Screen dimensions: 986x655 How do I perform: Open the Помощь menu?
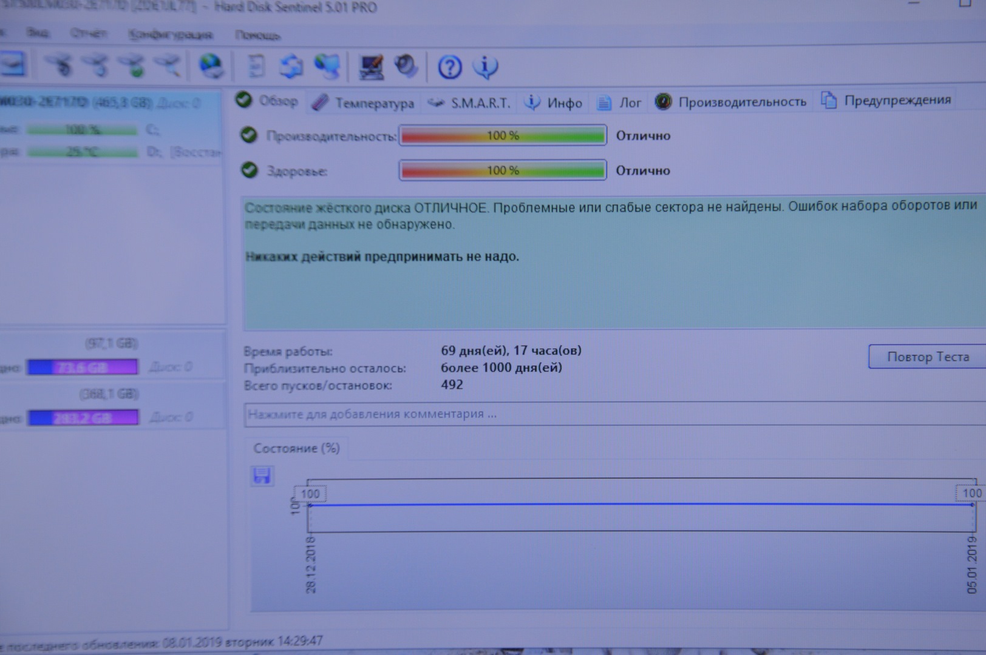[257, 35]
